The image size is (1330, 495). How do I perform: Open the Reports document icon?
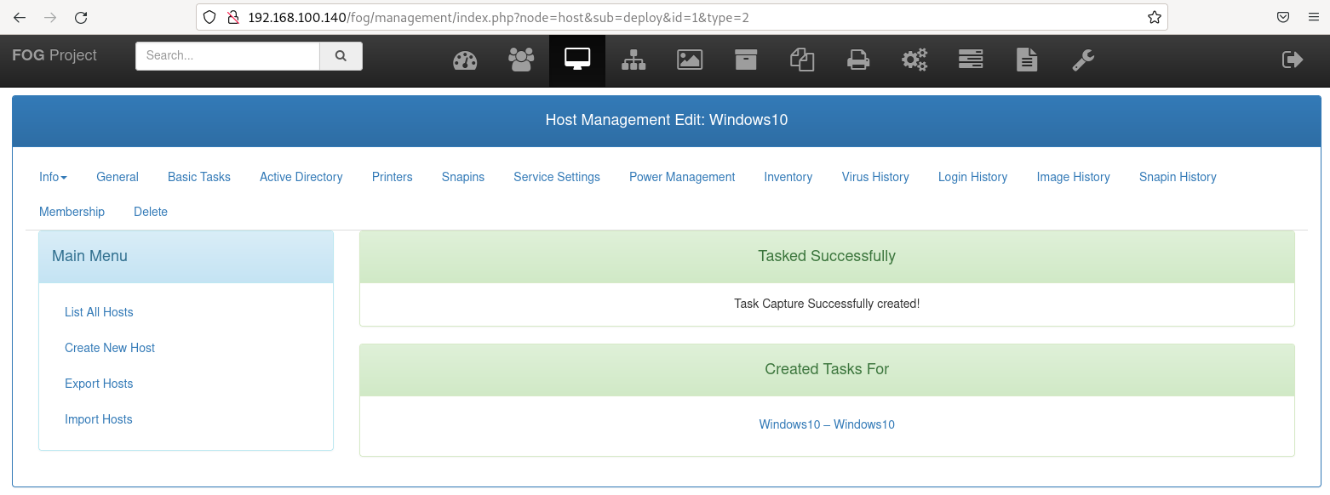coord(1026,60)
